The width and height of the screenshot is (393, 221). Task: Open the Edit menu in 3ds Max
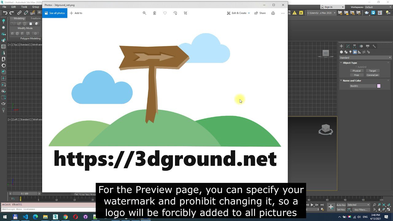[14, 7]
